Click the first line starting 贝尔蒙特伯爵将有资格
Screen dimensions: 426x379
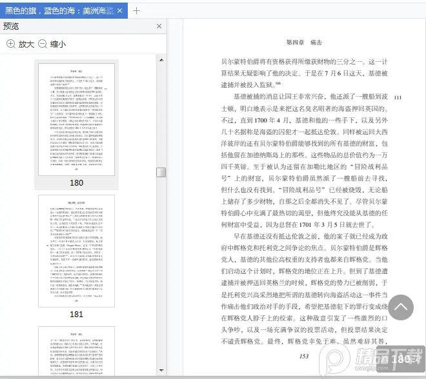pos(304,62)
